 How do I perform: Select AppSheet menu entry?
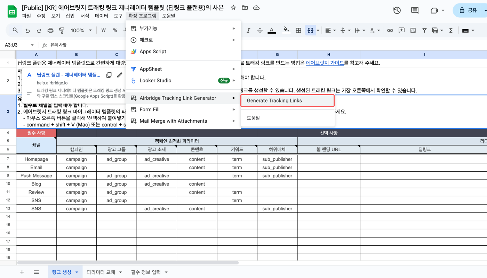[x=183, y=69]
